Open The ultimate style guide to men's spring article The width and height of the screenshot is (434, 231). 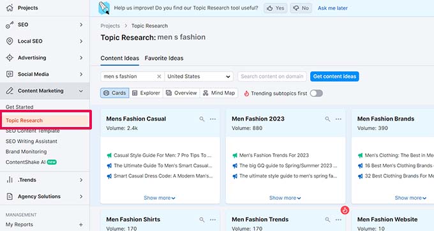pyautogui.click(x=288, y=176)
